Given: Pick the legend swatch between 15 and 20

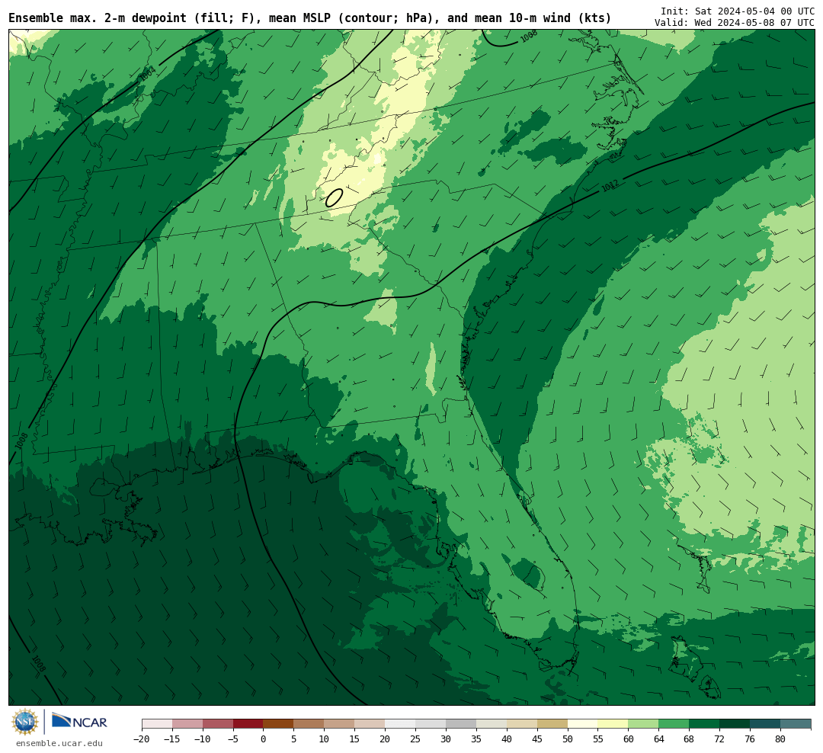Looking at the screenshot, I should (370, 724).
